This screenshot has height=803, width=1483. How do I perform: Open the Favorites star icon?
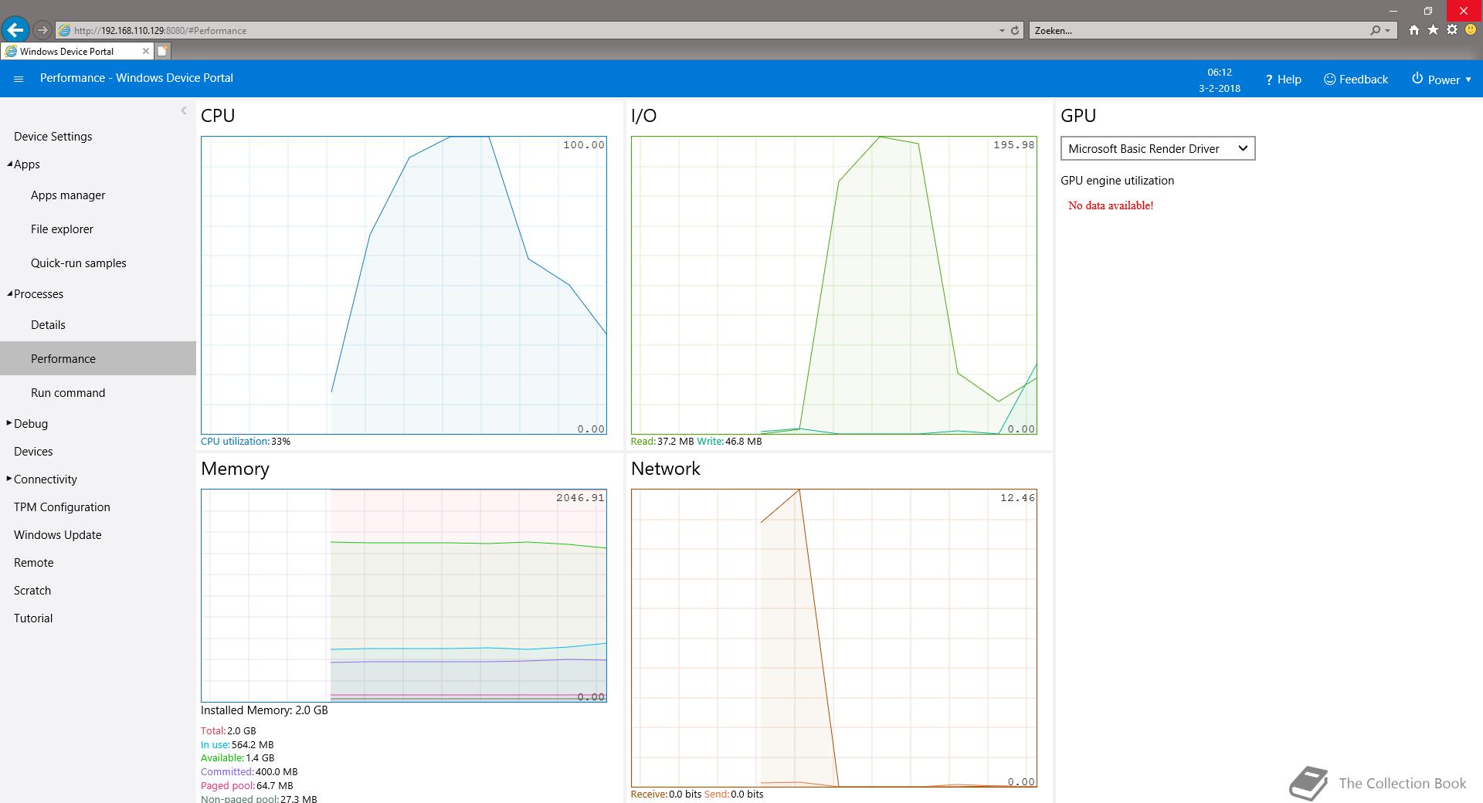click(x=1433, y=30)
